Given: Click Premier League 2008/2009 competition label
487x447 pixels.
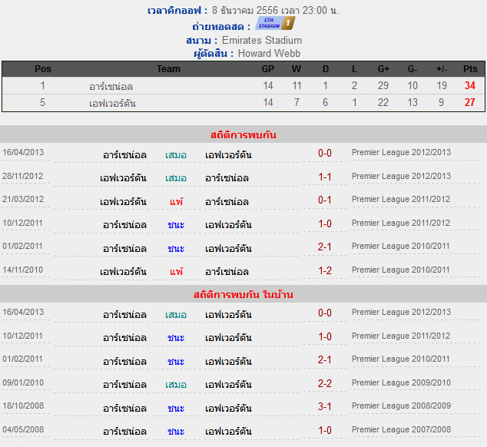Looking at the screenshot, I should coord(401,406).
